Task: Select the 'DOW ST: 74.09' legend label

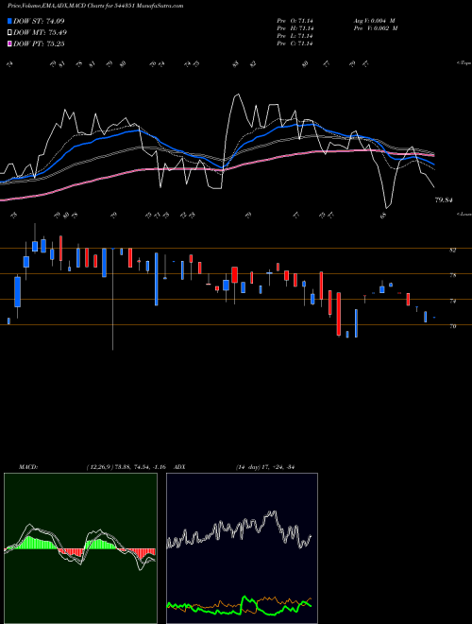Action: point(39,21)
